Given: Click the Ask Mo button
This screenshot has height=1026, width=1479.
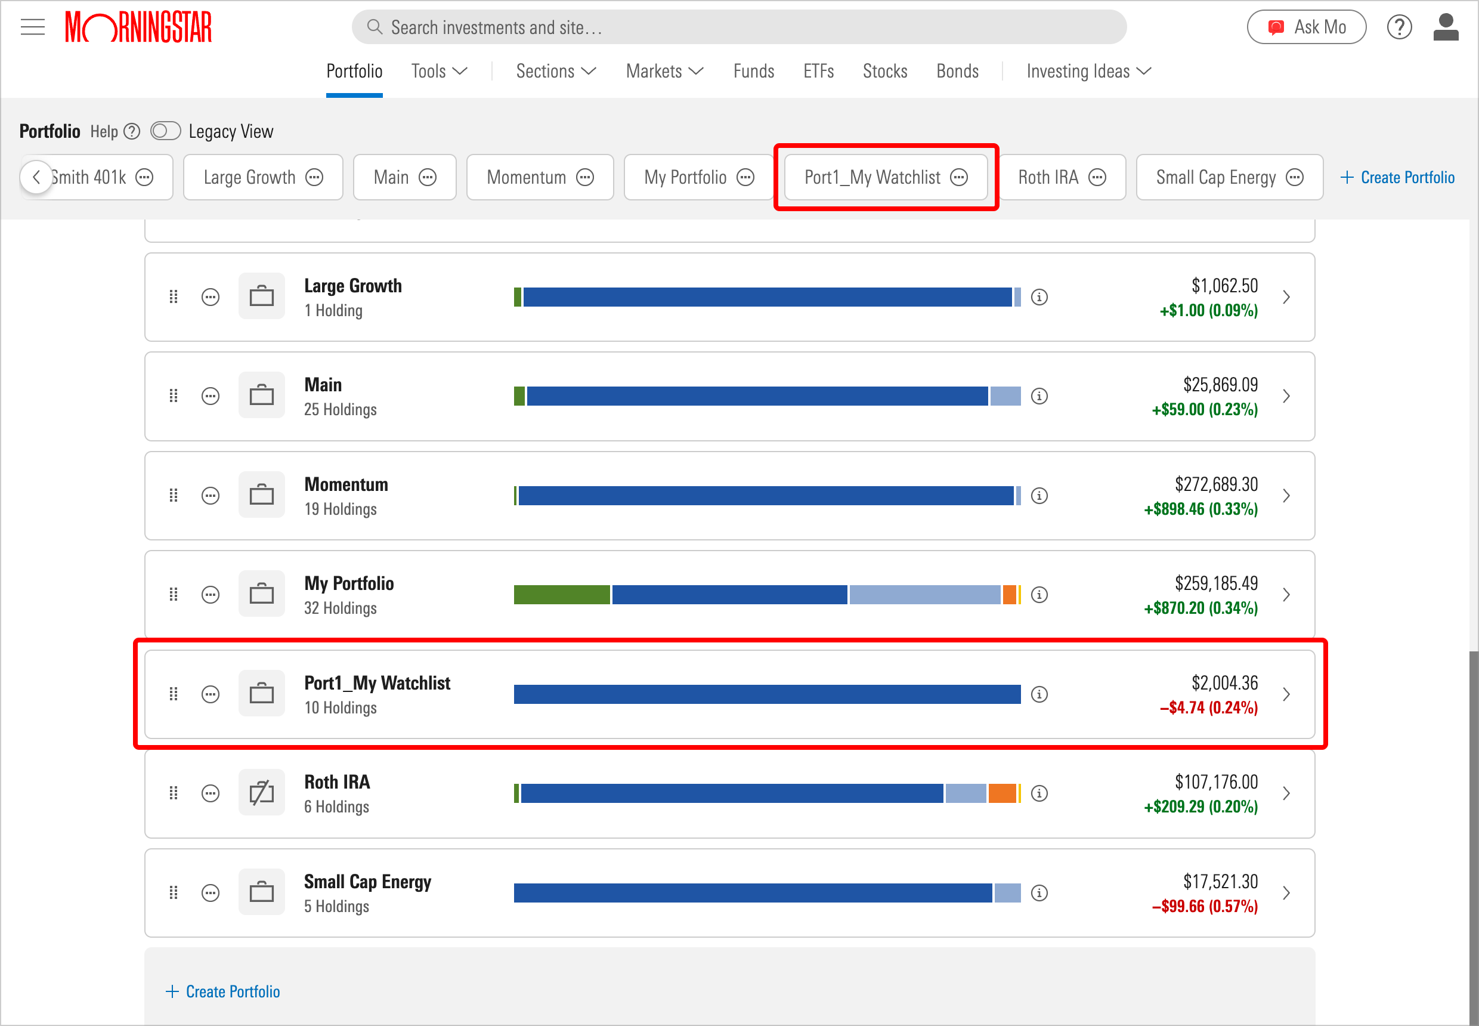Looking at the screenshot, I should (x=1306, y=27).
